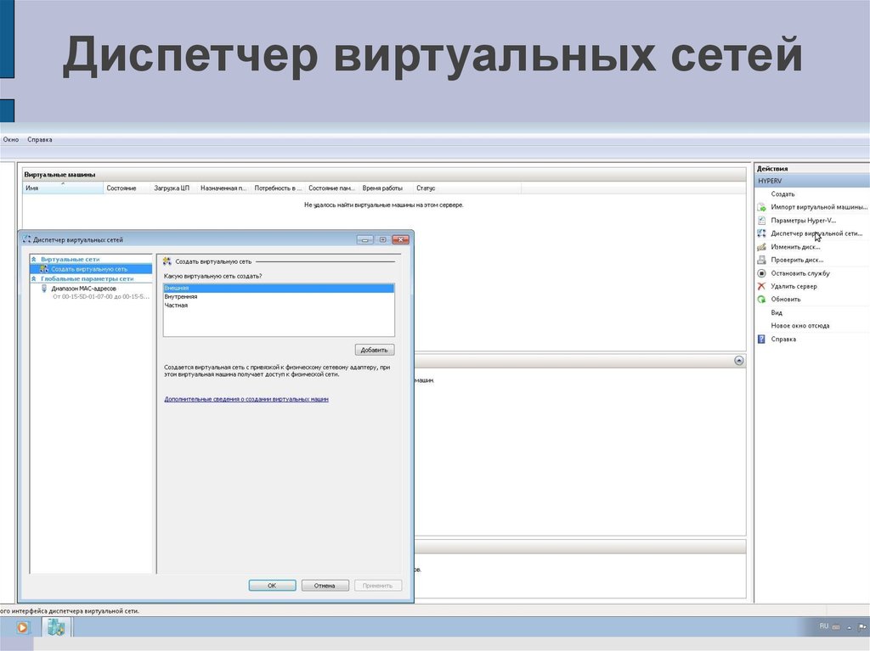
Task: Click the 'Назначенная п...' column header
Action: pos(223,188)
